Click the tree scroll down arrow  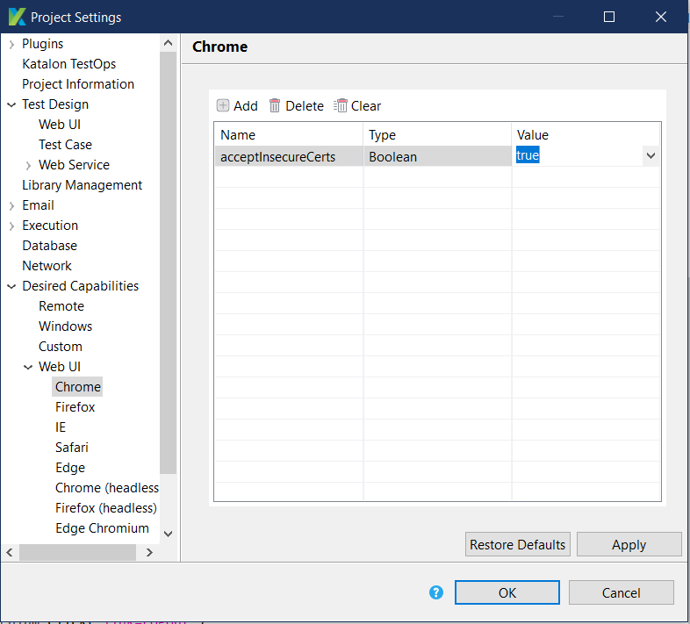point(168,534)
